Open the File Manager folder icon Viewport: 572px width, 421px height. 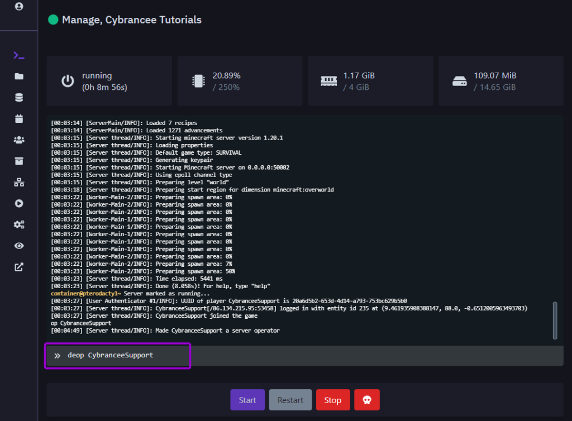click(x=19, y=76)
